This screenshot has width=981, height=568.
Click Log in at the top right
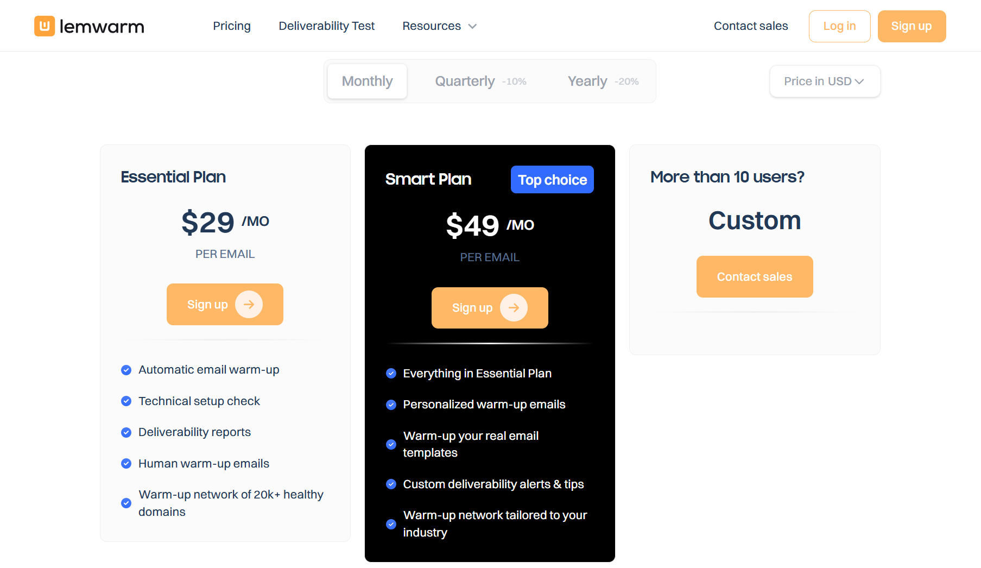click(x=839, y=26)
